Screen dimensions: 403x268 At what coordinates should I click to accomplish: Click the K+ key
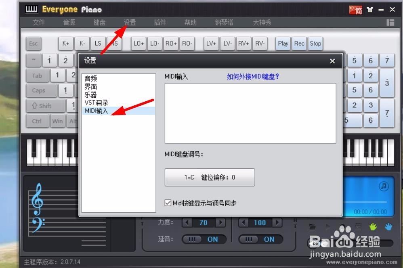(66, 44)
